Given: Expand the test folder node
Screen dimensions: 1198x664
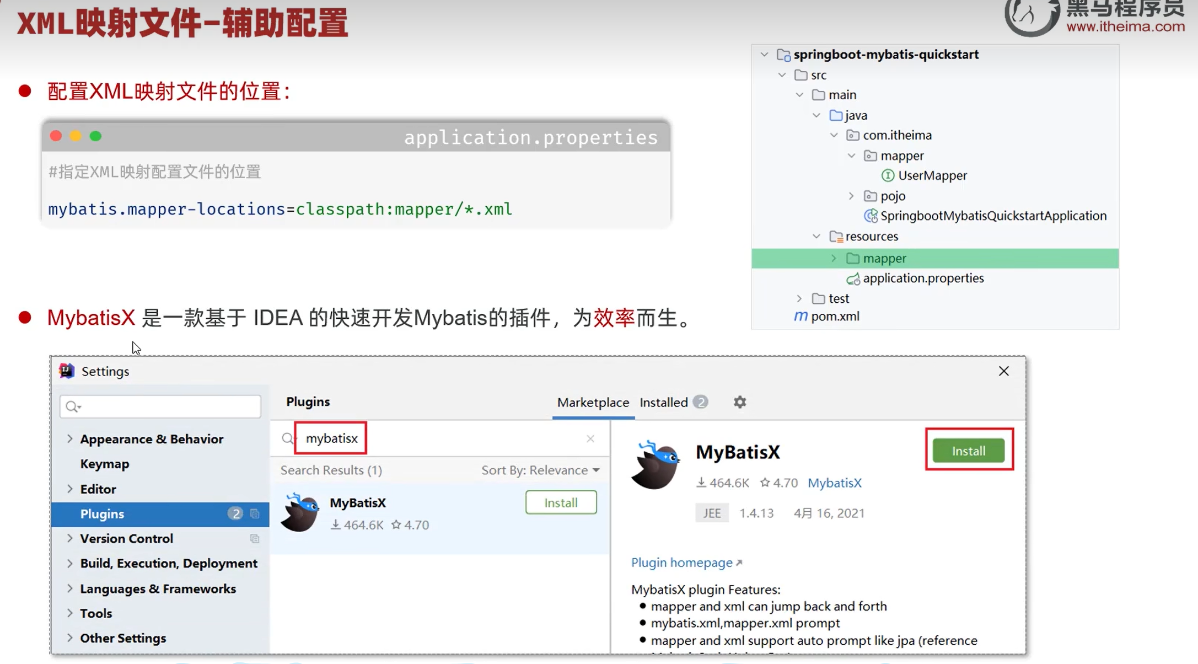Looking at the screenshot, I should tap(799, 298).
